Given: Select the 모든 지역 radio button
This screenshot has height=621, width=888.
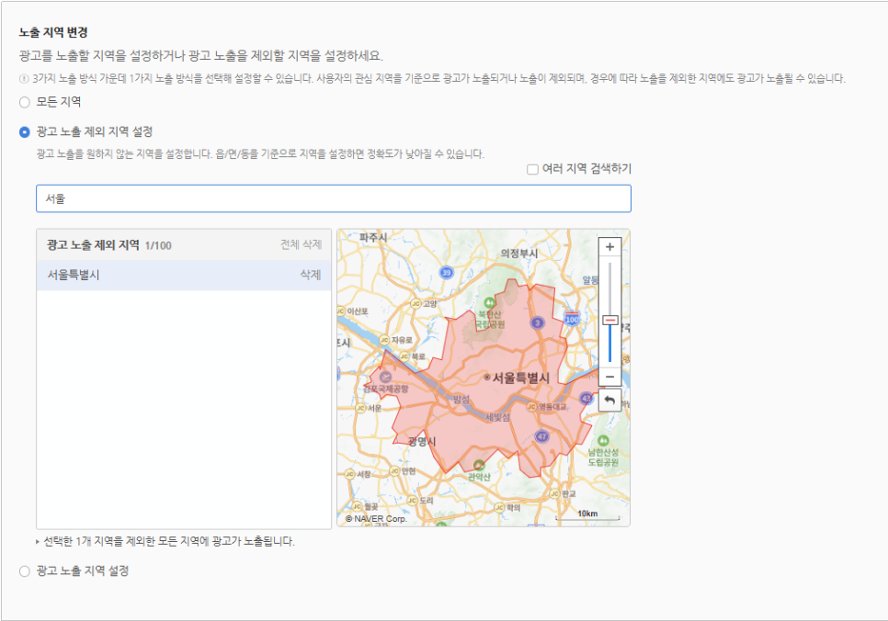Looking at the screenshot, I should point(25,103).
